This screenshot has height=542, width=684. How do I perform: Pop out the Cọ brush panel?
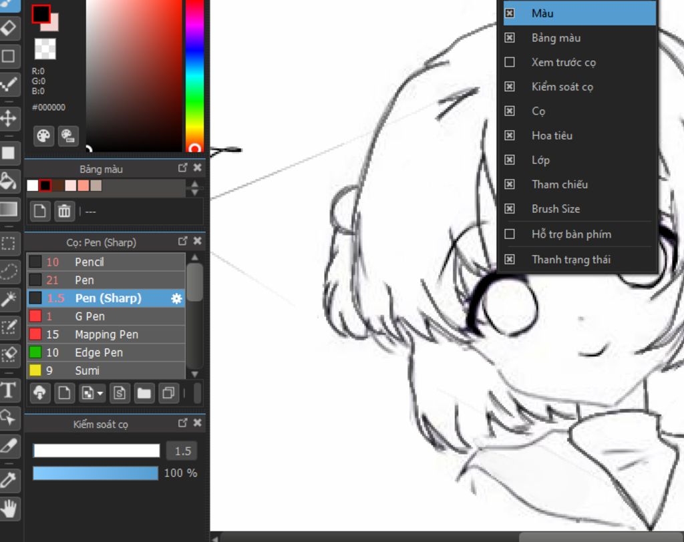coord(183,241)
